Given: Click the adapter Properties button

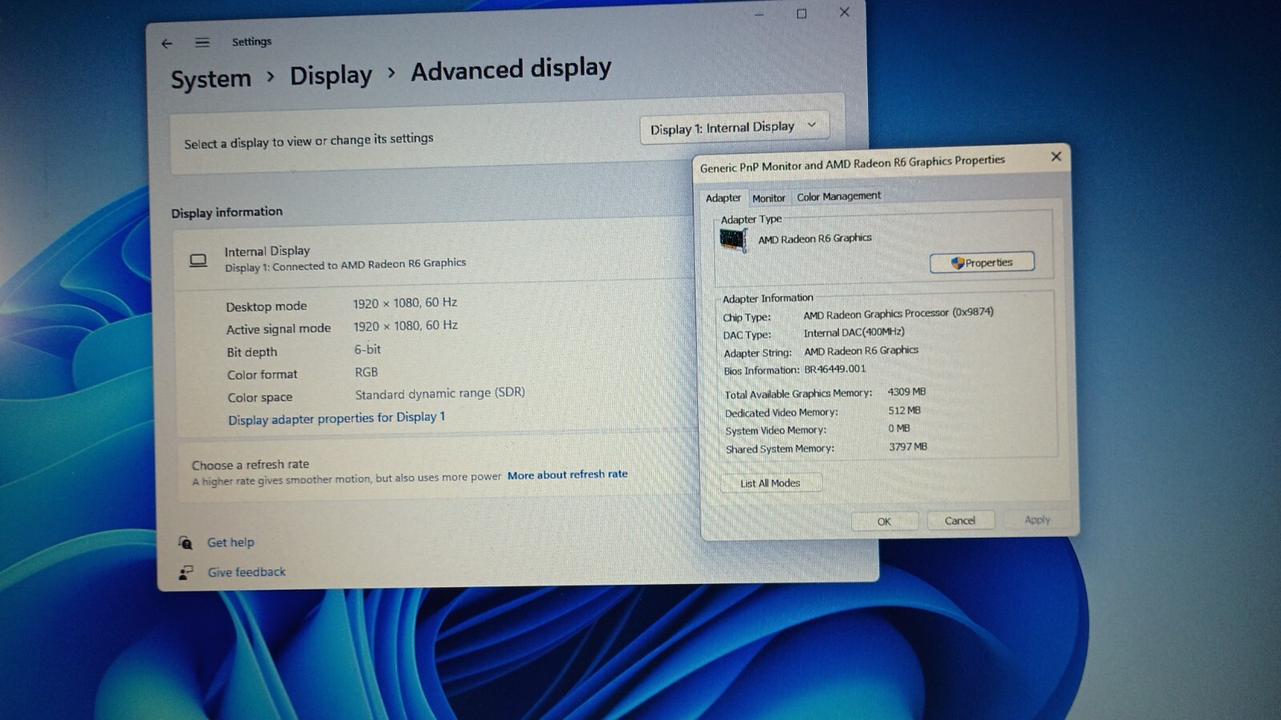Looking at the screenshot, I should [982, 262].
